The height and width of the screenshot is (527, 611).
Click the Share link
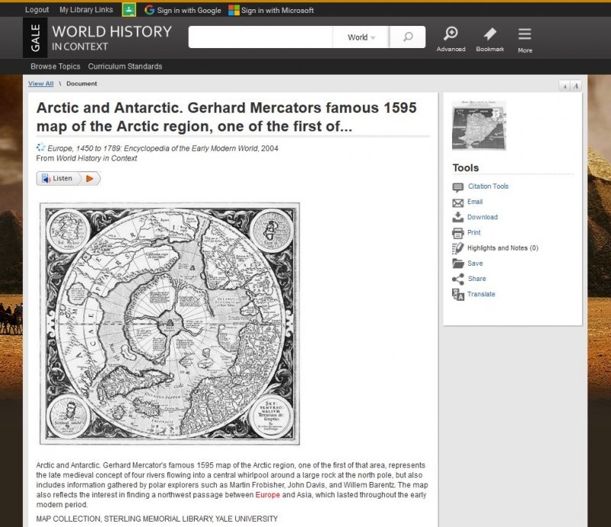tap(477, 279)
